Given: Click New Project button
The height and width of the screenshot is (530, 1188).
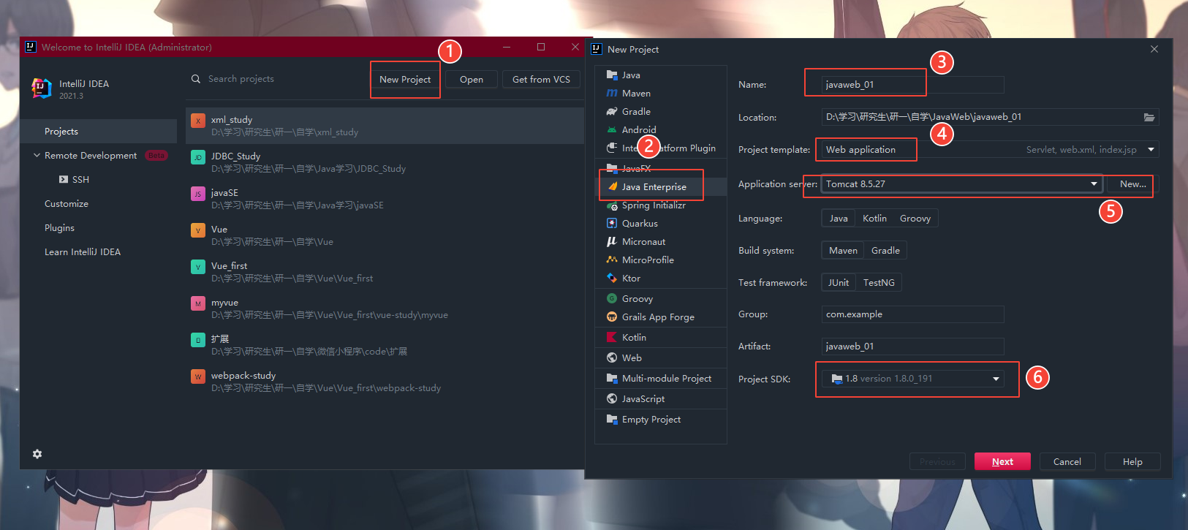Looking at the screenshot, I should click(405, 80).
